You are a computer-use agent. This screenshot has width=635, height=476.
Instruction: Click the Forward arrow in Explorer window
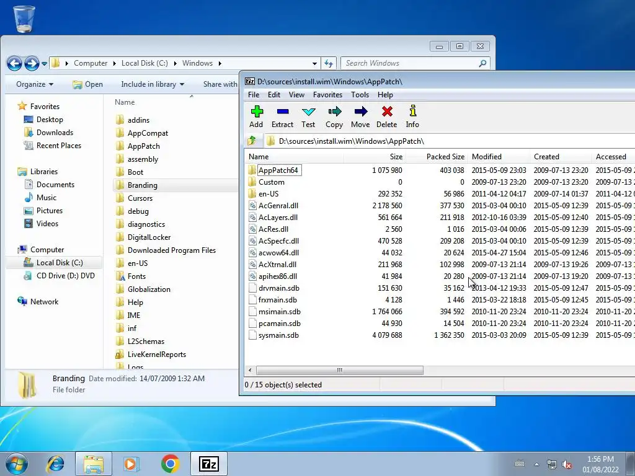tap(32, 63)
